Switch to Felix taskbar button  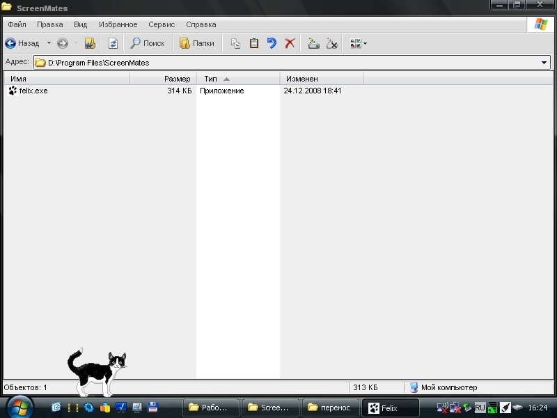coord(391,408)
